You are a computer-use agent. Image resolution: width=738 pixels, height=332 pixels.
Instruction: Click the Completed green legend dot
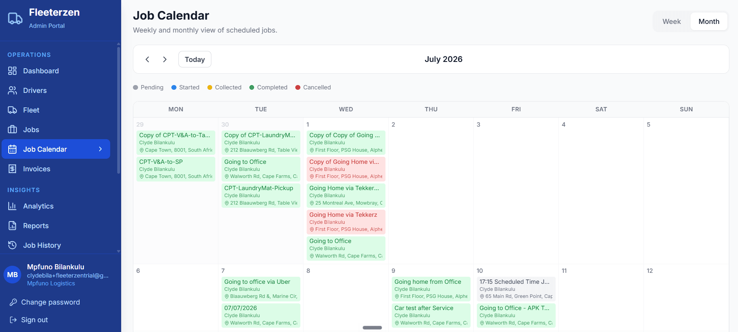click(252, 87)
